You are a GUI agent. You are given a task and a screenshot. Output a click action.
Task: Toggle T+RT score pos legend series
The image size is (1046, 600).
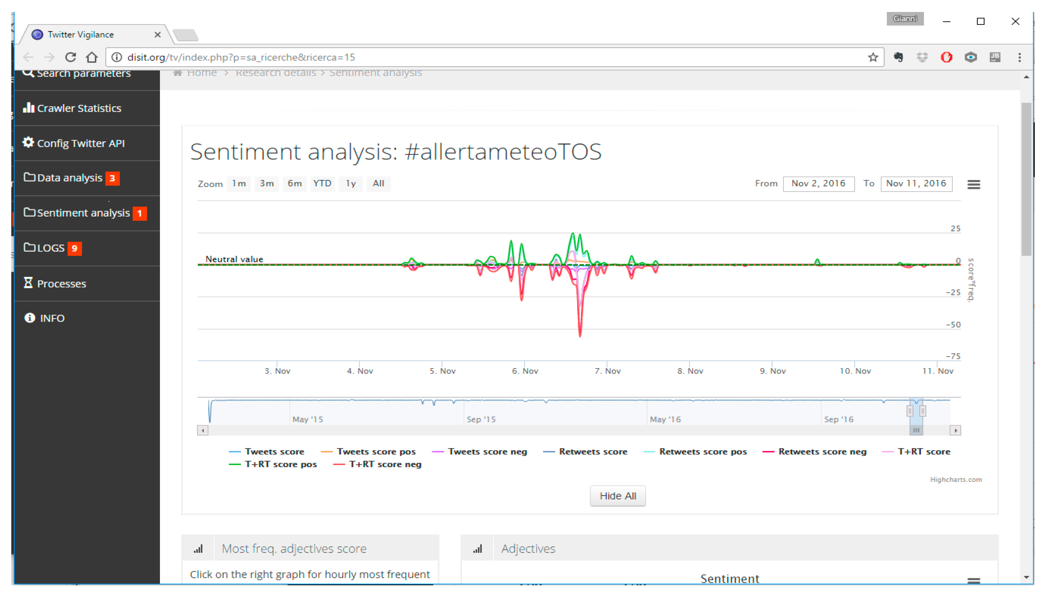pyautogui.click(x=280, y=464)
